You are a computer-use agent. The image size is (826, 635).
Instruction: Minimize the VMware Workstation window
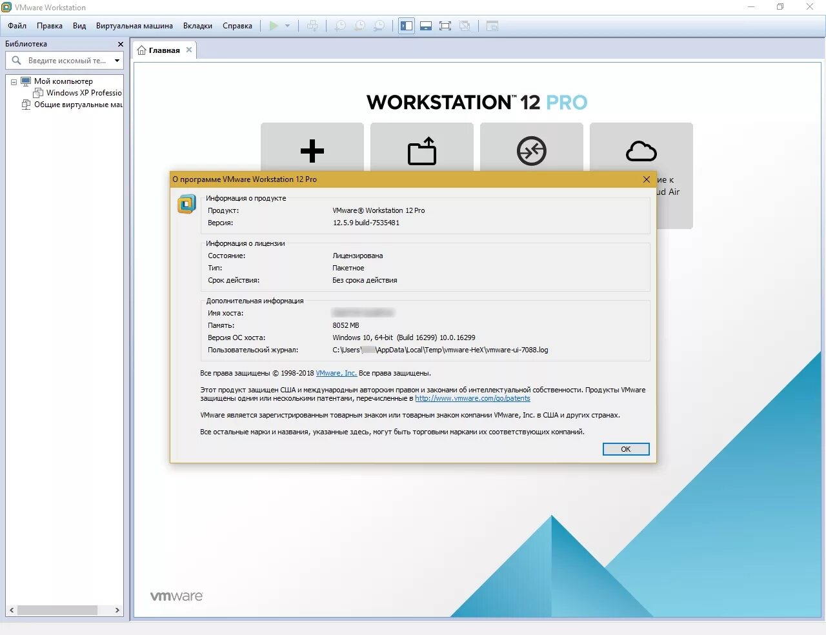[x=751, y=7]
